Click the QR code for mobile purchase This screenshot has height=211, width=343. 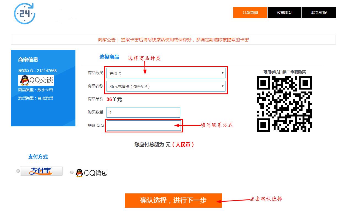click(x=284, y=104)
